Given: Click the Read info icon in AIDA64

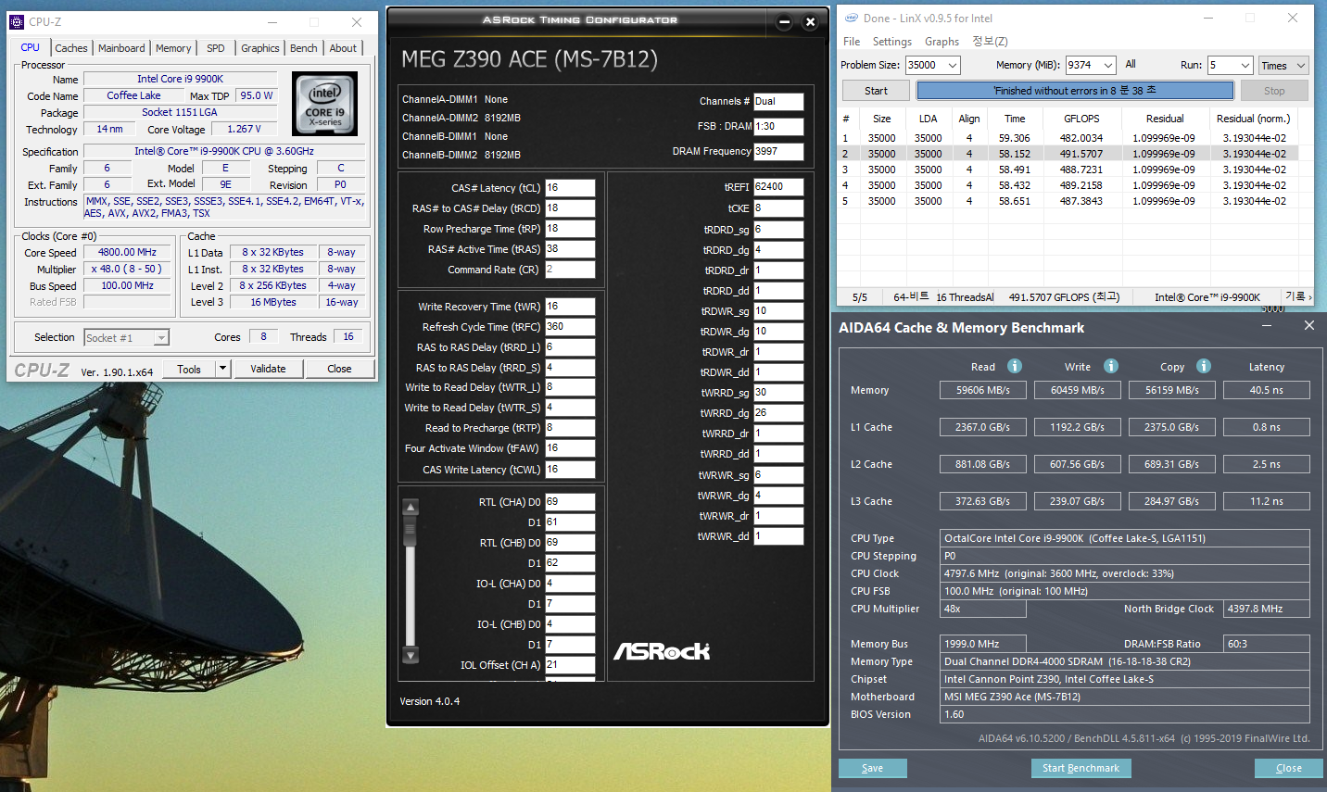Looking at the screenshot, I should (1015, 366).
